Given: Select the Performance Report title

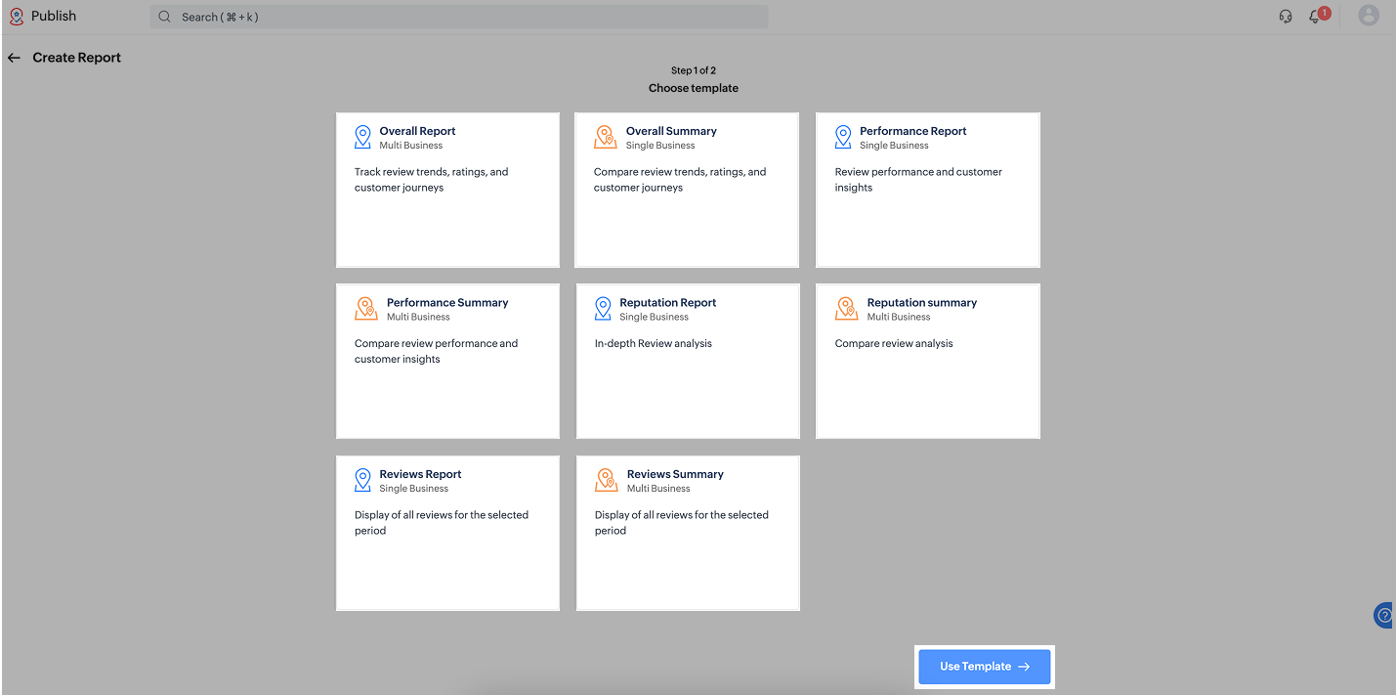Looking at the screenshot, I should pyautogui.click(x=912, y=131).
